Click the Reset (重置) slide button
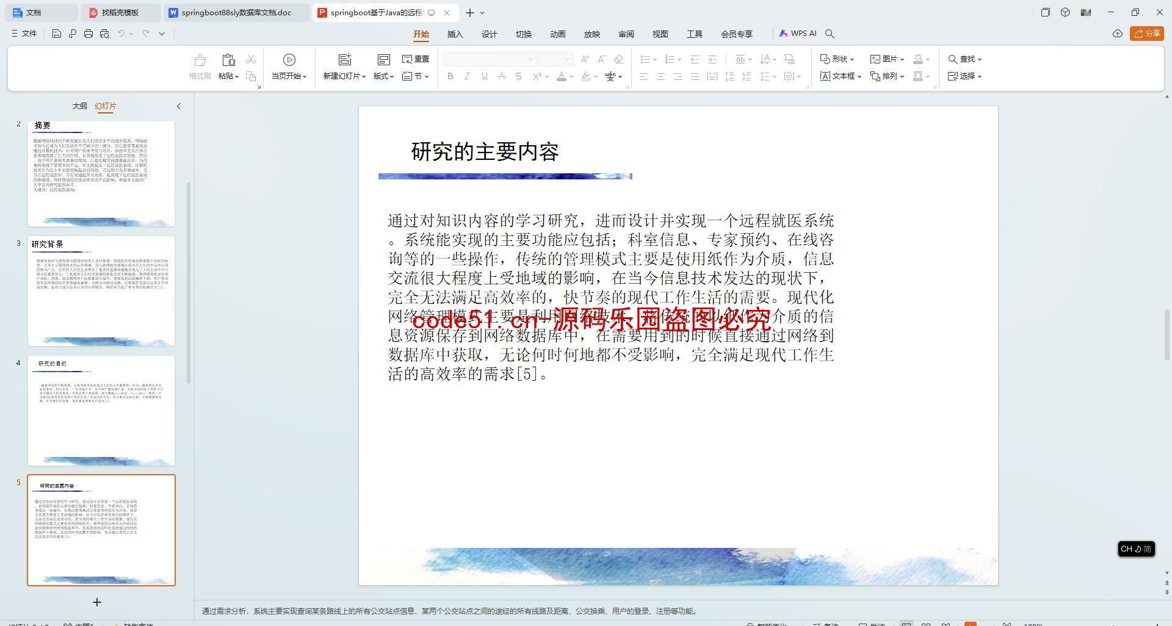 pos(416,59)
